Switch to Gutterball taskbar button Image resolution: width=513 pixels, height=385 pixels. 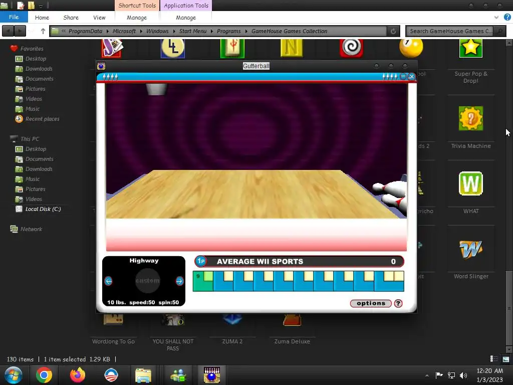[x=212, y=375]
